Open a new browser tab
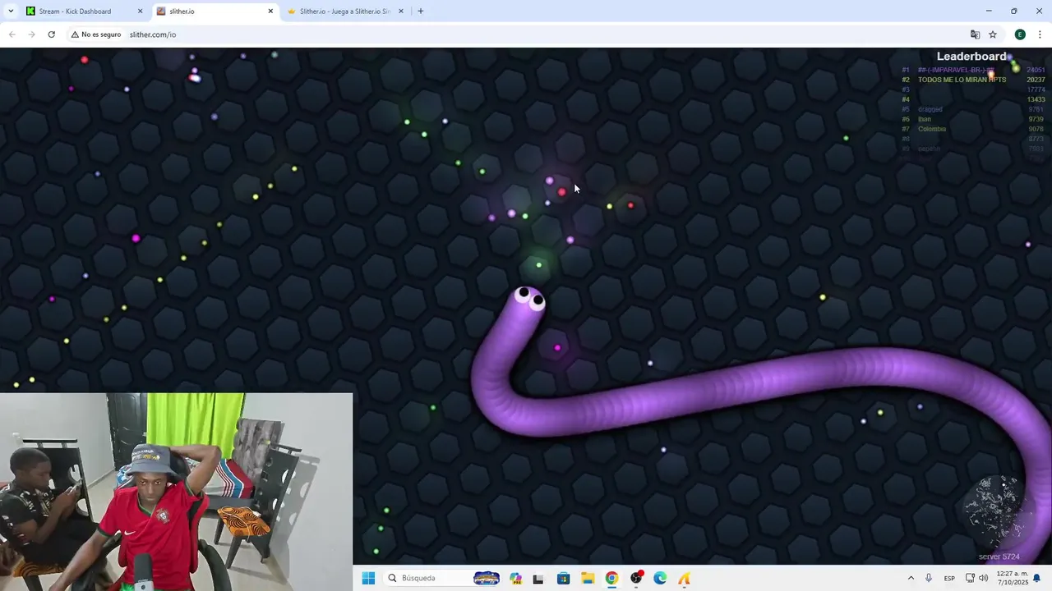This screenshot has width=1052, height=591. pyautogui.click(x=421, y=11)
